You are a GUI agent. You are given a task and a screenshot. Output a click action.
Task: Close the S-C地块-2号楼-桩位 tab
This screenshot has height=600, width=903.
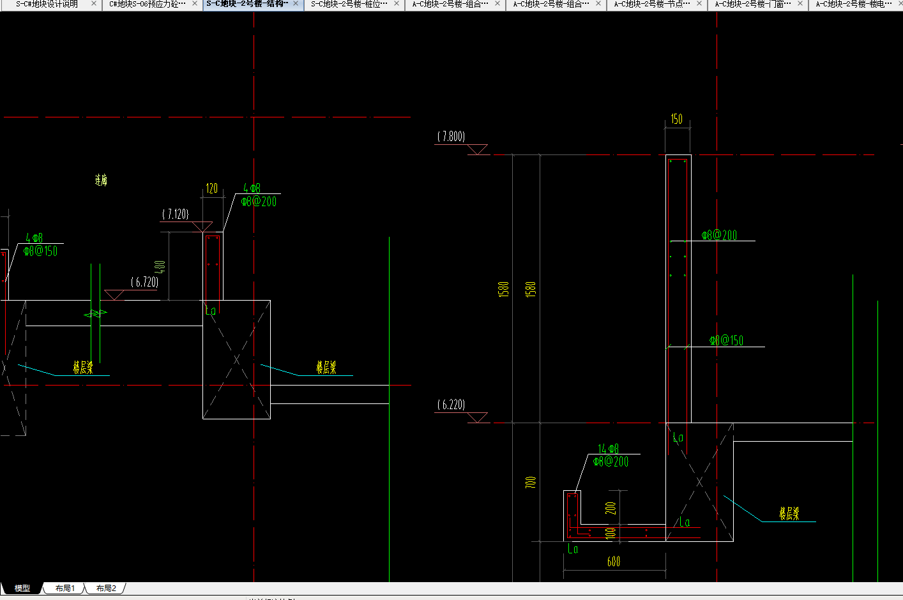(397, 4)
